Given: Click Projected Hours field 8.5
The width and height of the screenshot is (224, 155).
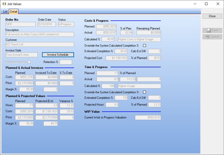Looking at the screenshot, I should click(112, 105).
